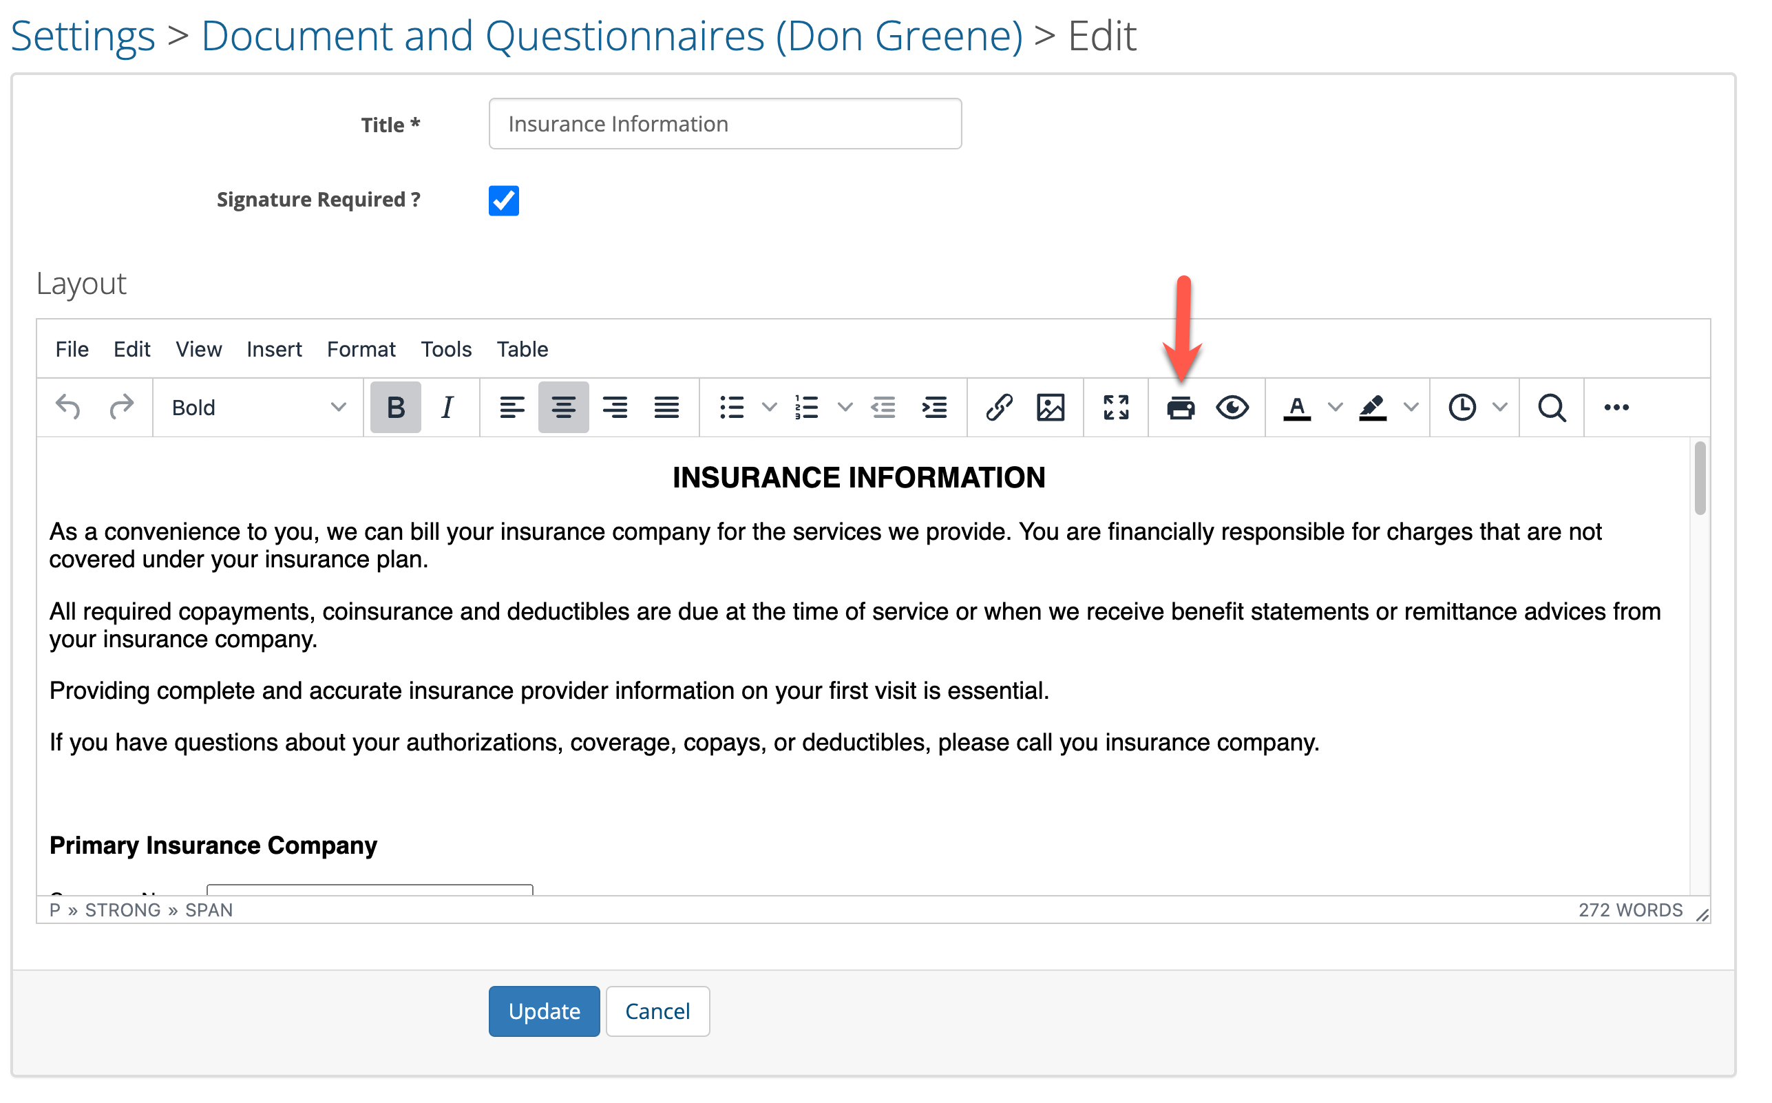Image resolution: width=1772 pixels, height=1103 pixels.
Task: Increase indent of paragraph
Action: pyautogui.click(x=934, y=408)
